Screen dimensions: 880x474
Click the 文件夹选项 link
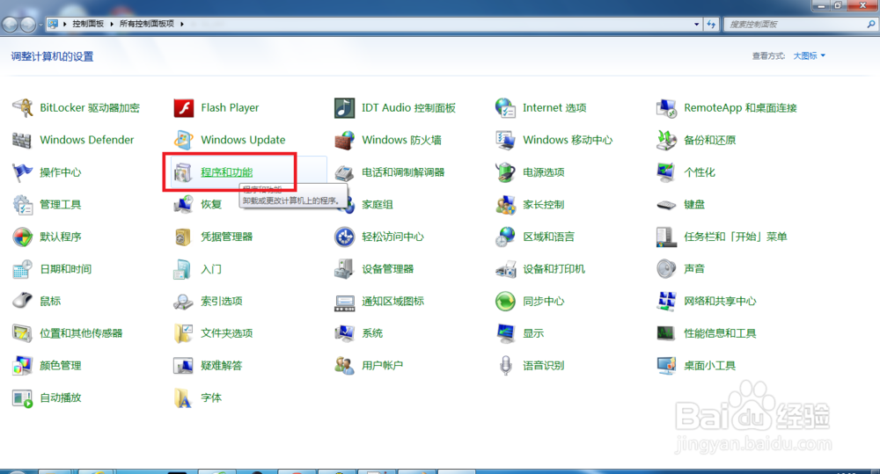(227, 333)
